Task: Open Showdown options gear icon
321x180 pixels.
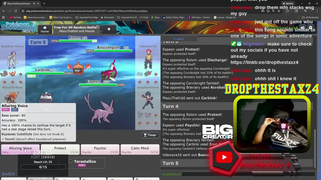Action: 310,28
